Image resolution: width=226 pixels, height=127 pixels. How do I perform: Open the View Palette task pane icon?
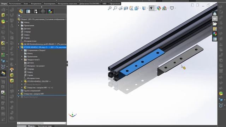[x=215, y=29]
